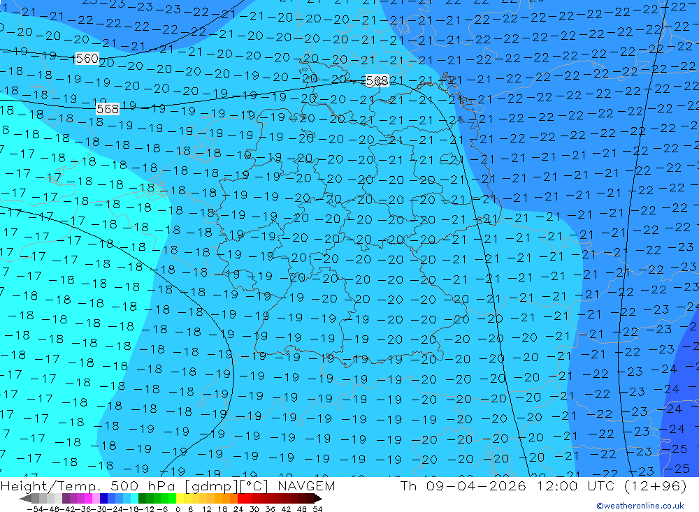Click the 568 contour label near the northern coast
Viewport: 699px width, 512px height.
[x=377, y=80]
